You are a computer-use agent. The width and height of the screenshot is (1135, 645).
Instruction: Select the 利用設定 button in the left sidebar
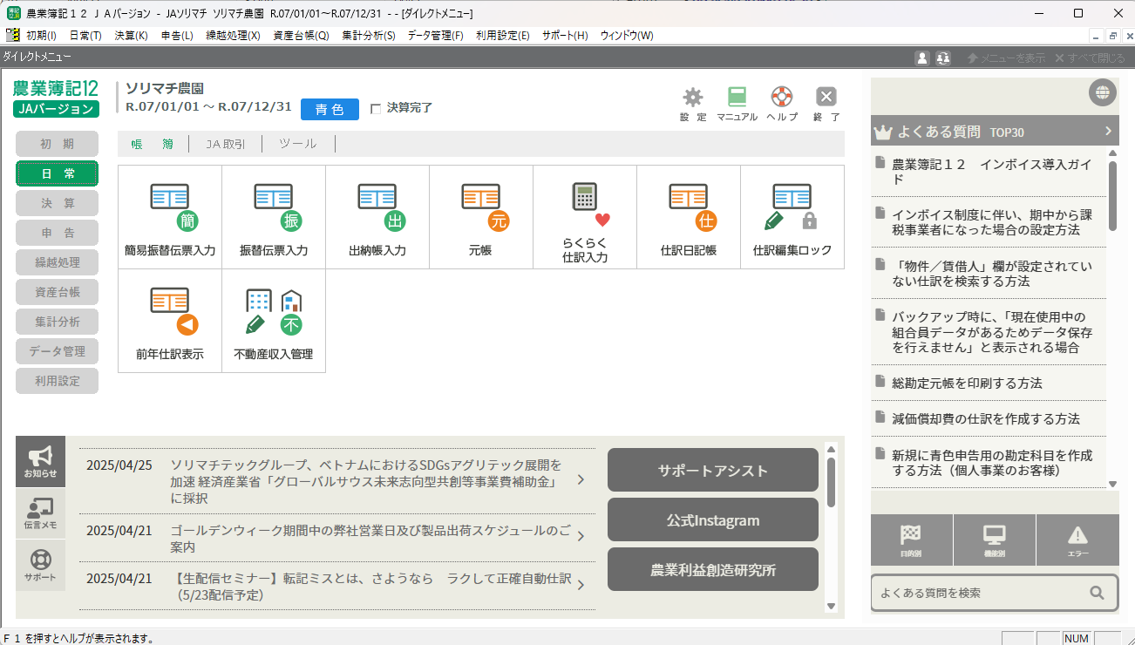(x=57, y=381)
